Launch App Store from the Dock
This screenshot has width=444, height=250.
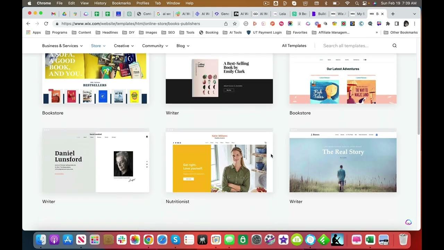coord(68,240)
